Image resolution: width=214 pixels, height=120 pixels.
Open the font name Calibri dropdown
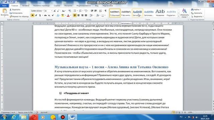[x=43, y=11]
